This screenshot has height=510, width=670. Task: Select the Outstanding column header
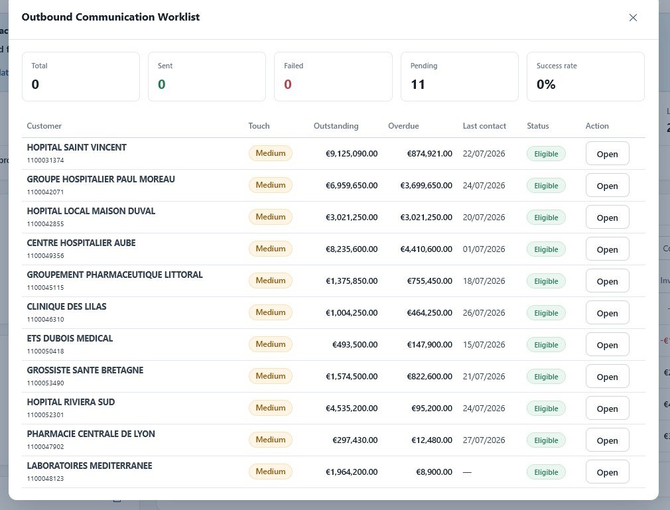[336, 126]
